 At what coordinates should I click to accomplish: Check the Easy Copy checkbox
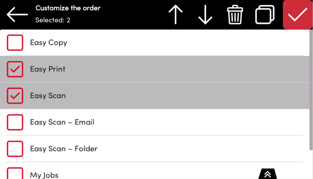coord(15,43)
